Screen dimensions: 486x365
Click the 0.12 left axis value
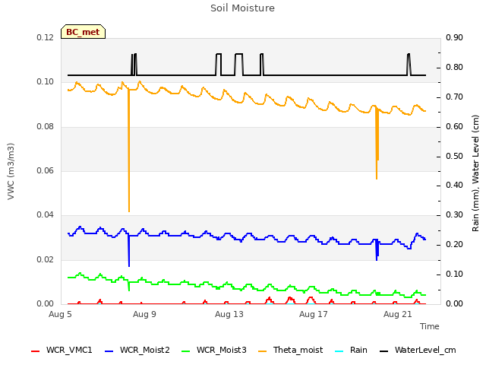[x=46, y=38]
